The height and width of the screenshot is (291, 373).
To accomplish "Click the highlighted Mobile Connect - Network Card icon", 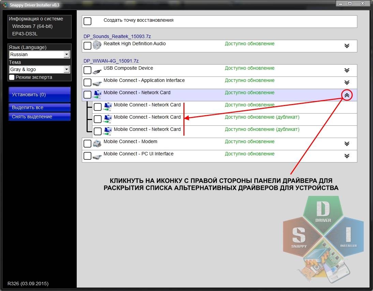I will (x=98, y=95).
